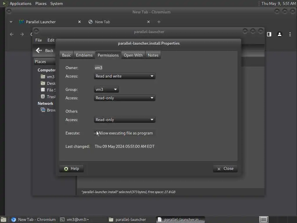Click the Close button in Properties dialog
This screenshot has height=223, width=297.
(225, 169)
